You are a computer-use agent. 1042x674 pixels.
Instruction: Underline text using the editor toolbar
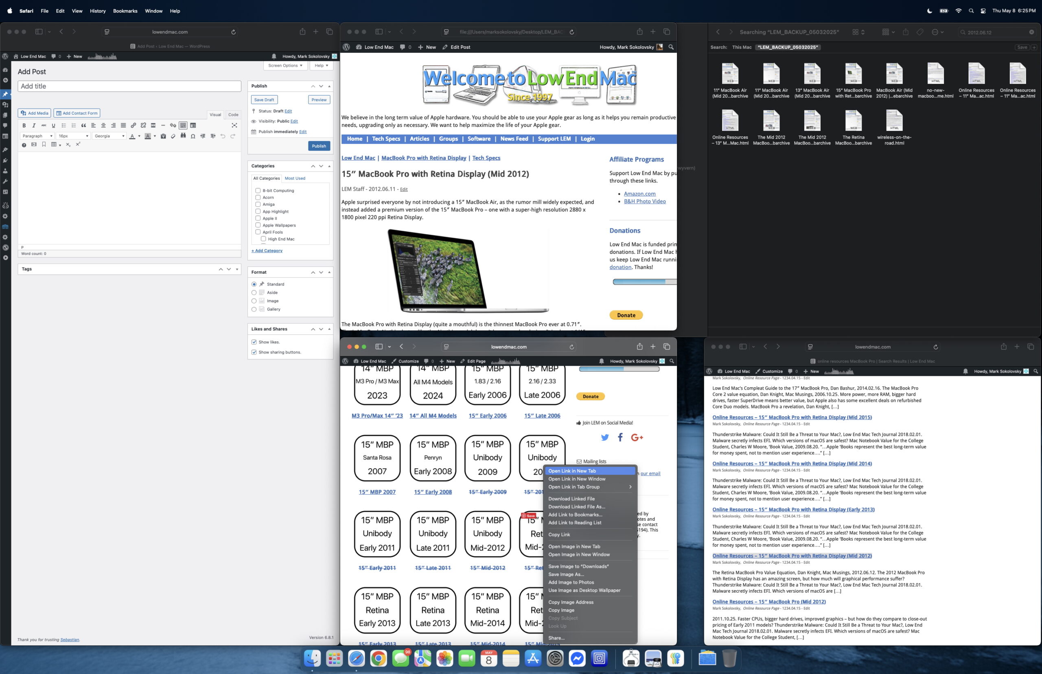pos(53,126)
